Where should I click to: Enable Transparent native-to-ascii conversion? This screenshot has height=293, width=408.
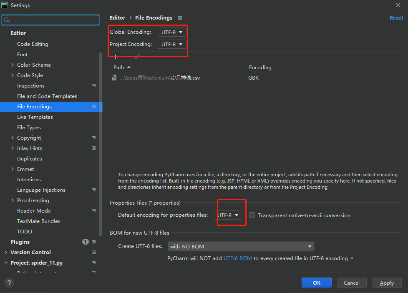252,215
